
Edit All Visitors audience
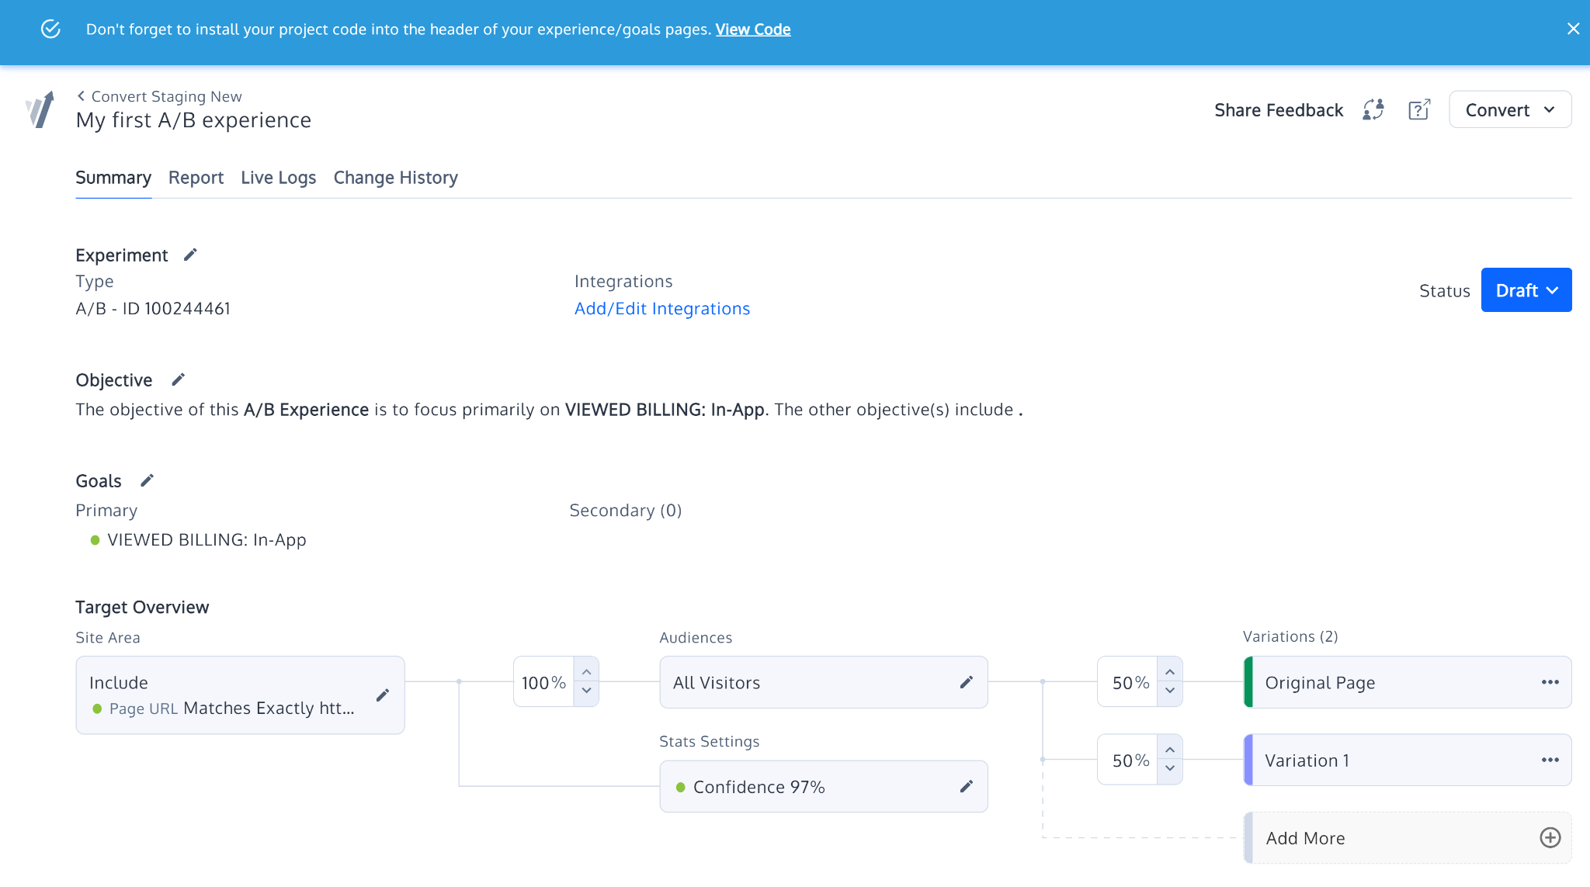point(966,682)
